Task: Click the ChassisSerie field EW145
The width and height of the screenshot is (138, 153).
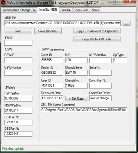Action: [76, 73]
